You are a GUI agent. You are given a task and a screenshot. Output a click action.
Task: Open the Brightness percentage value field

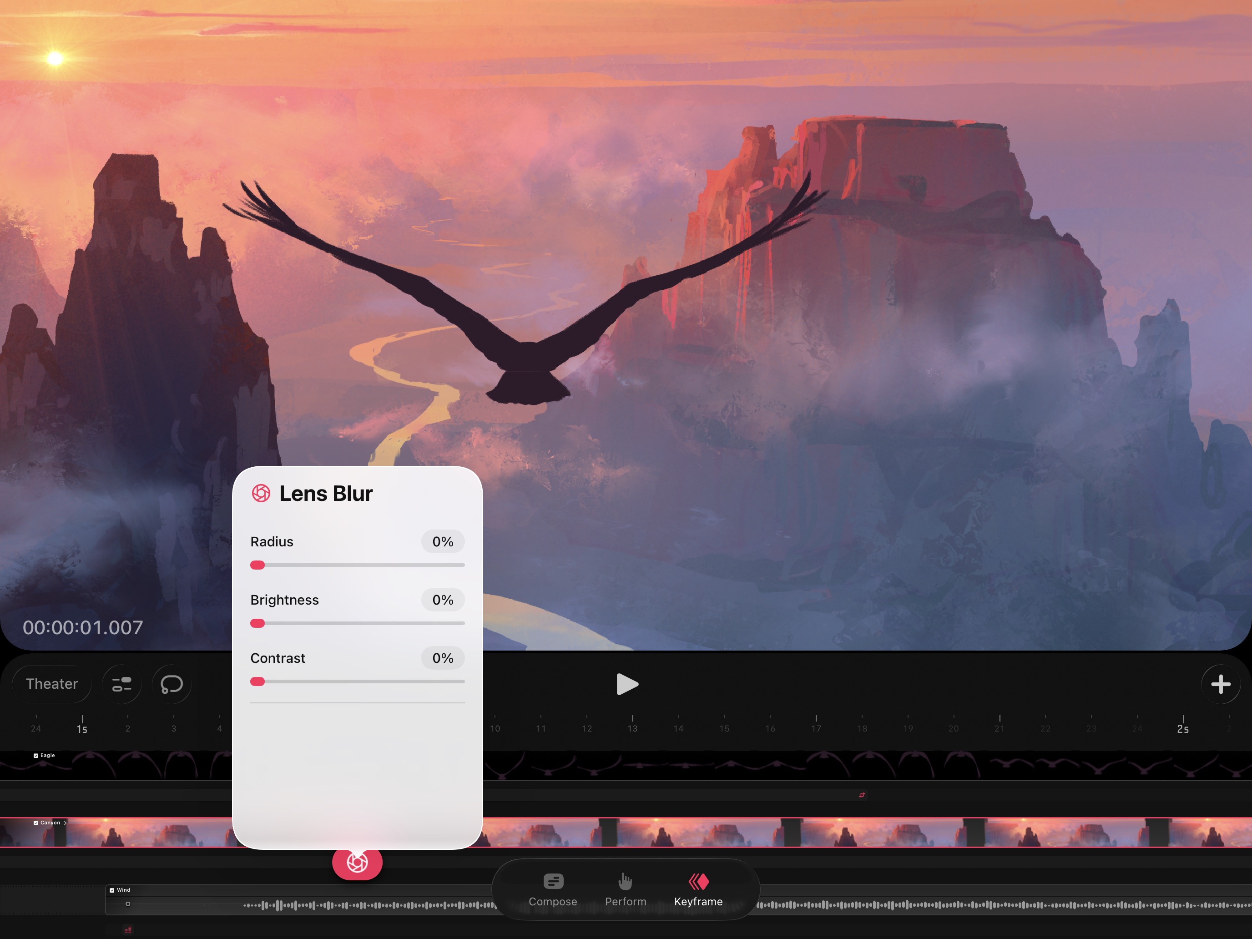(x=443, y=600)
